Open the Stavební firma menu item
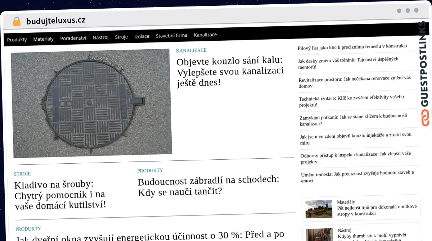 pyautogui.click(x=172, y=36)
